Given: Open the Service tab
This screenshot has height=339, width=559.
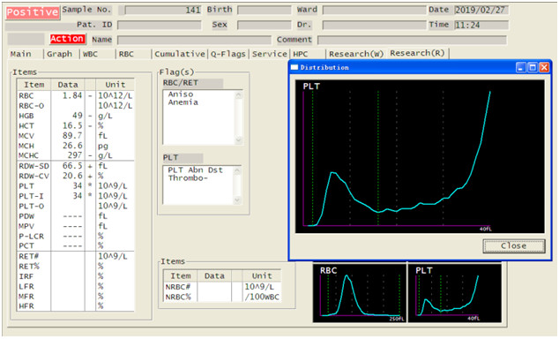Looking at the screenshot, I should point(270,54).
